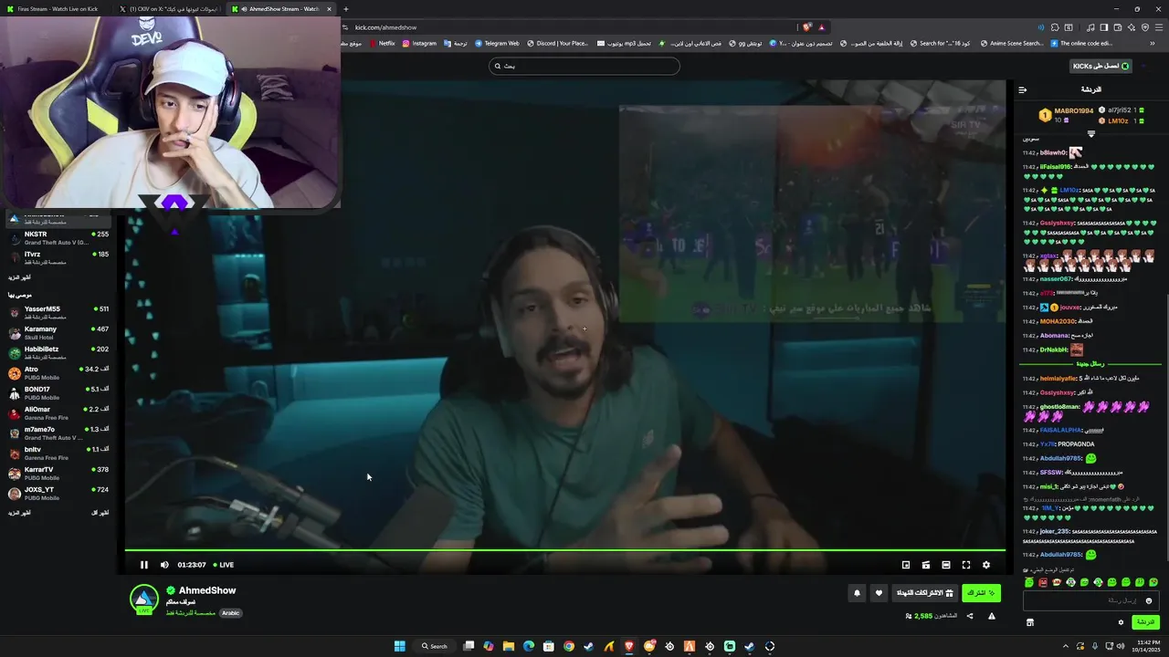Open MABRO1994 top gifter entry

pyautogui.click(x=1067, y=114)
